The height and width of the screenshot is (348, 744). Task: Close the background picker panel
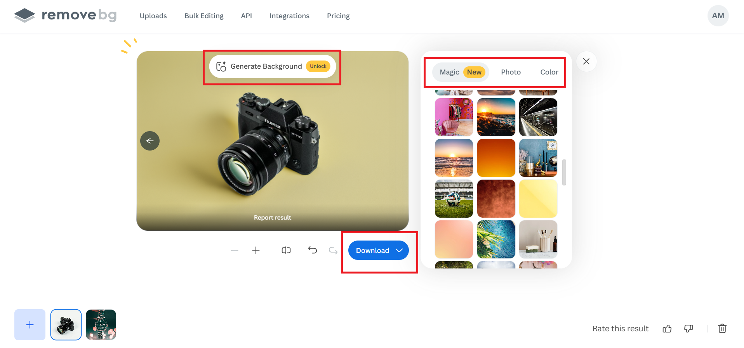pos(586,61)
